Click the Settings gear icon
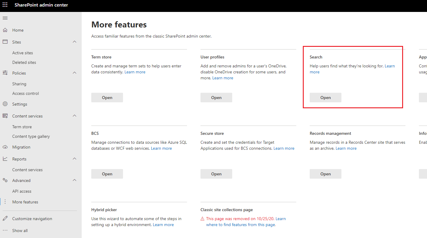This screenshot has height=238, width=427. click(5, 104)
